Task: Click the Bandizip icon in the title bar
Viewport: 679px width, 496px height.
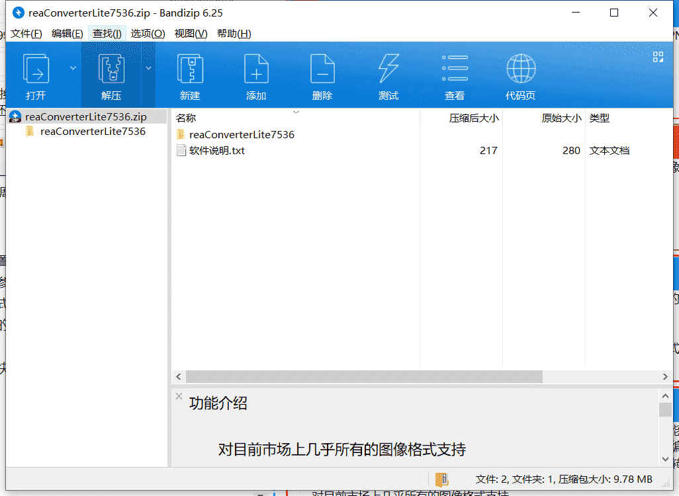Action: (18, 13)
